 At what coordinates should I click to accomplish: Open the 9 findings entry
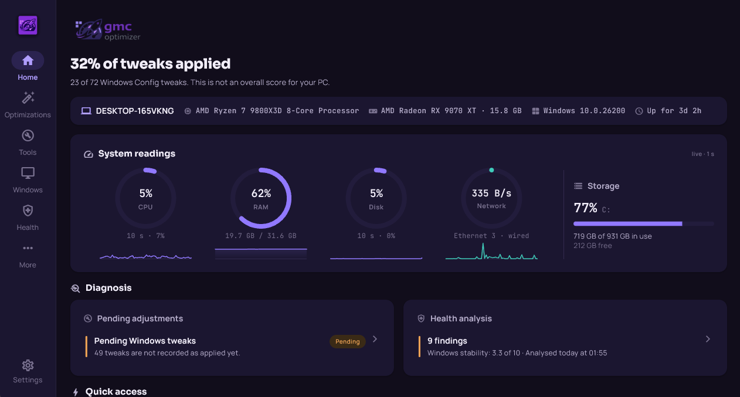[565, 346]
